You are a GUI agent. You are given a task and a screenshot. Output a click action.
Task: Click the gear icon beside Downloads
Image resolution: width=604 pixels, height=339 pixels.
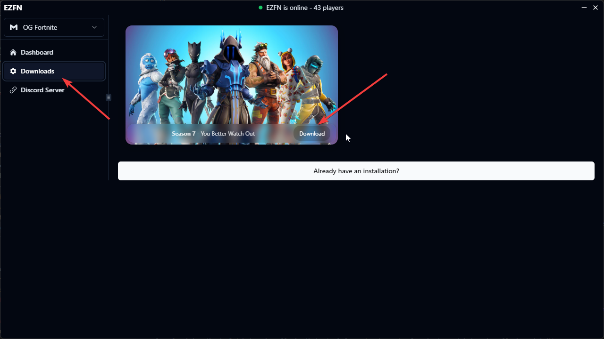(13, 71)
